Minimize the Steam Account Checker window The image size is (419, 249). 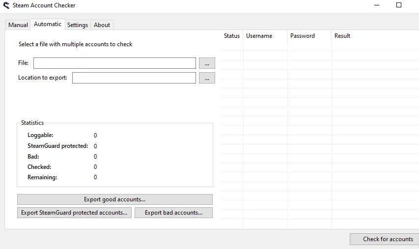pyautogui.click(x=377, y=5)
